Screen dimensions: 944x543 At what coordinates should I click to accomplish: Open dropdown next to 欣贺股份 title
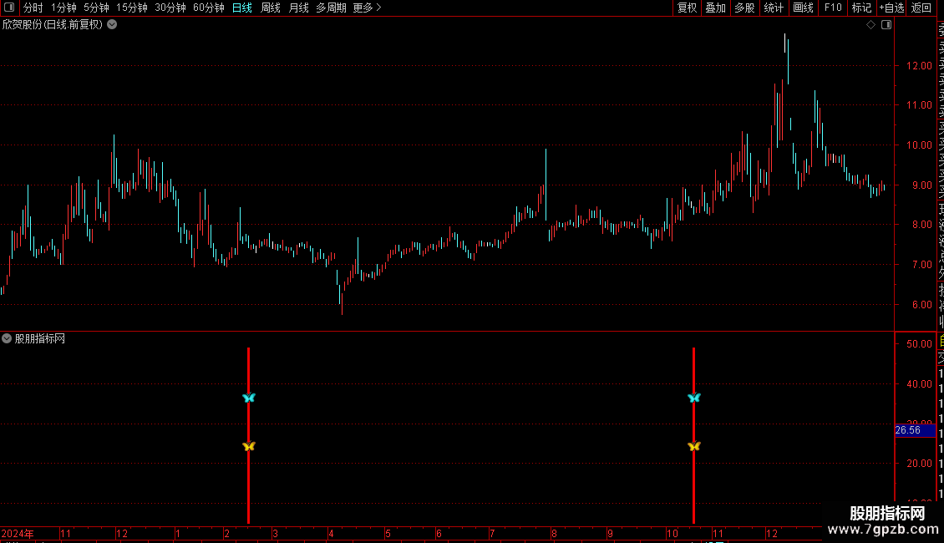point(112,25)
